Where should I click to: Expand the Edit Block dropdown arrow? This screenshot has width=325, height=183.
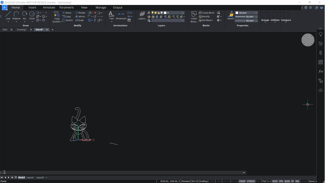click(212, 20)
